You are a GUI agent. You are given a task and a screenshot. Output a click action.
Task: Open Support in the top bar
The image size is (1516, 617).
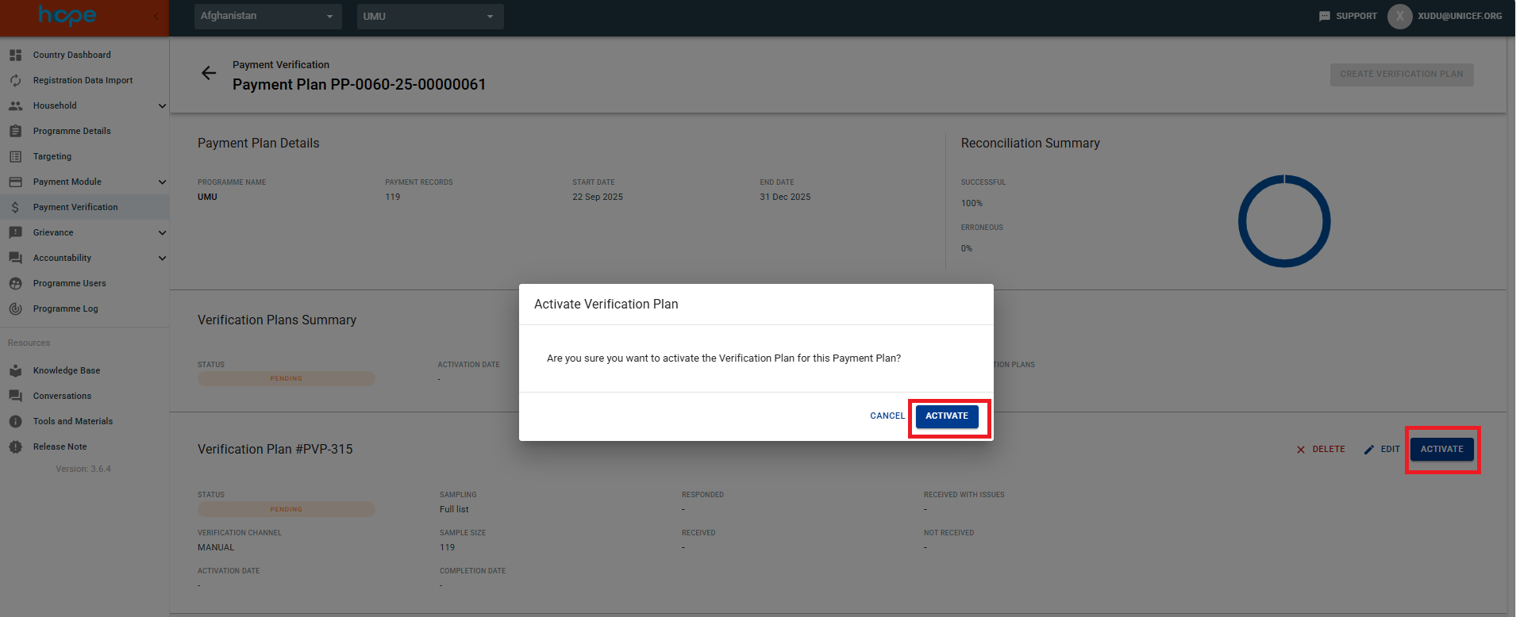pos(1348,16)
